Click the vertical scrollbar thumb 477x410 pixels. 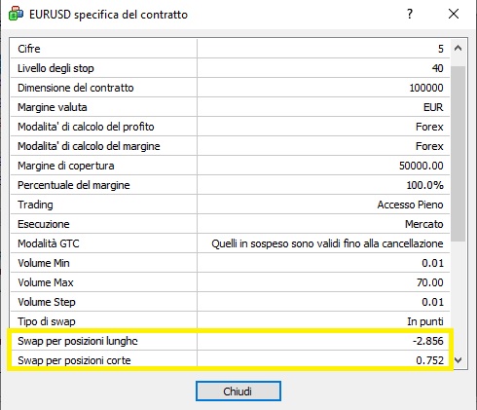click(458, 154)
